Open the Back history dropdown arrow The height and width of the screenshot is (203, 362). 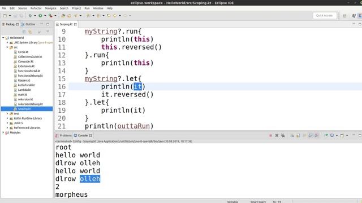pyautogui.click(x=119, y=16)
